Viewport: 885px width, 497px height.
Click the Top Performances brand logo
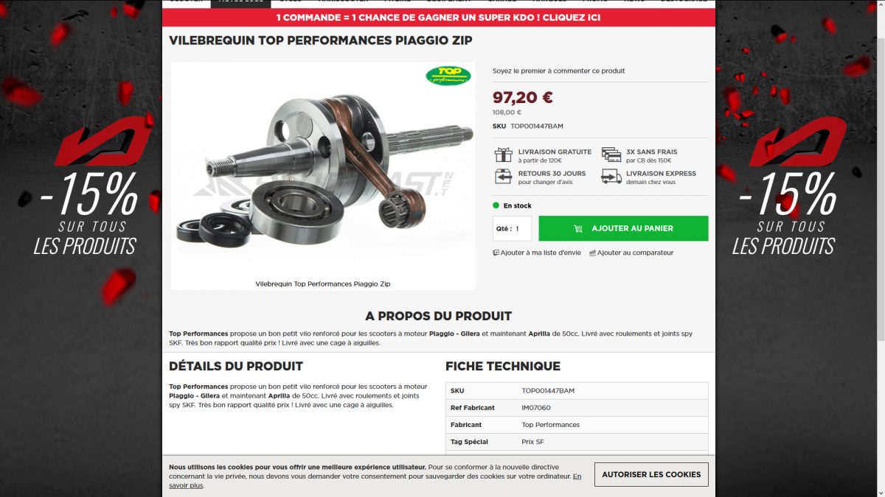(x=448, y=75)
